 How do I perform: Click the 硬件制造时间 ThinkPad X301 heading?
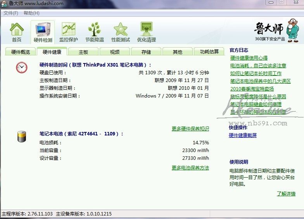(x=95, y=65)
